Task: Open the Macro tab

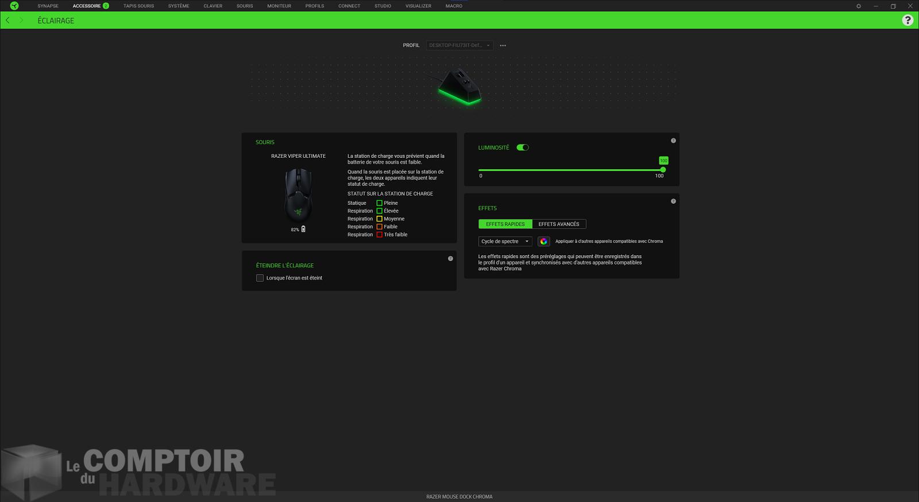Action: pos(454,6)
